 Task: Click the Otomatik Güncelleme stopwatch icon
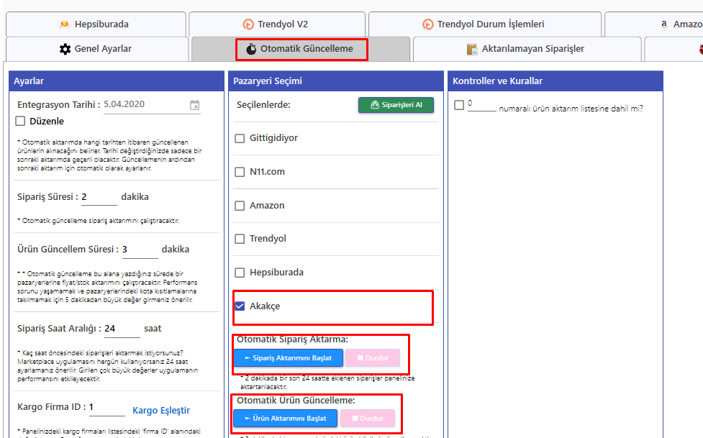[x=251, y=49]
